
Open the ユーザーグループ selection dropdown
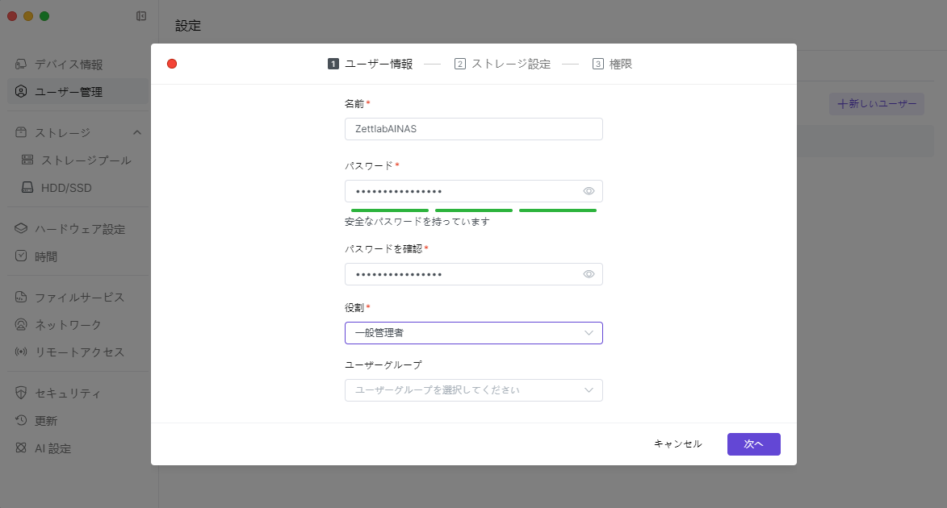473,390
